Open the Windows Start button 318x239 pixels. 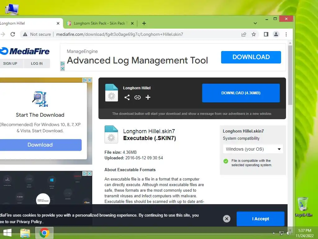(x=7, y=233)
